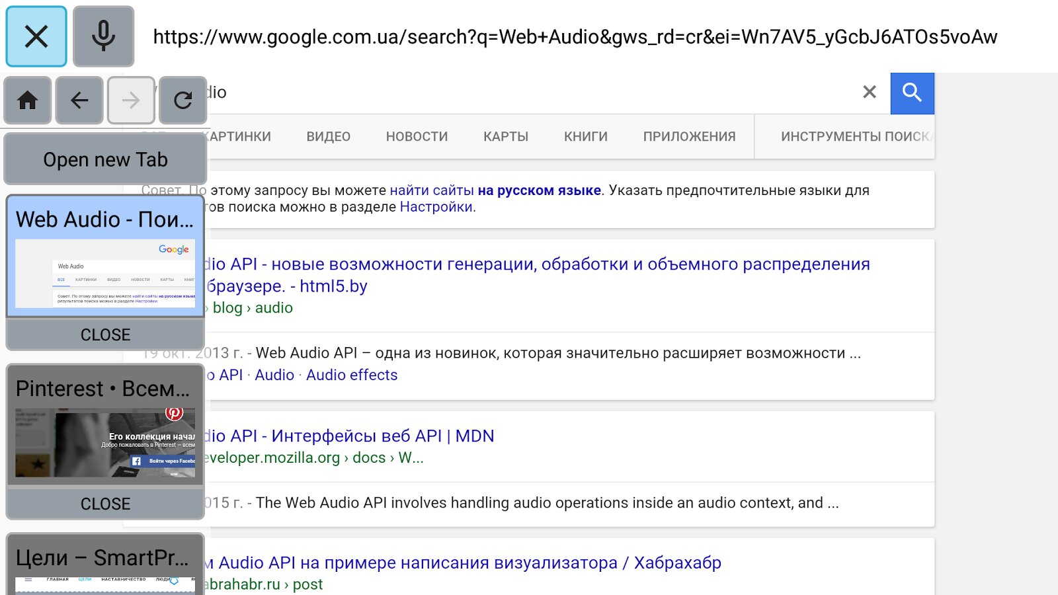
Task: Close the Web Audio tab
Action: click(x=105, y=335)
